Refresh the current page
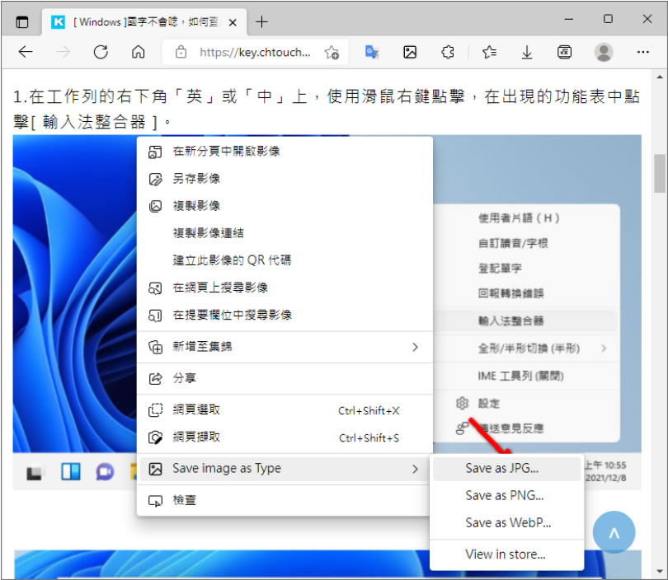This screenshot has width=668, height=580. pyautogui.click(x=101, y=53)
